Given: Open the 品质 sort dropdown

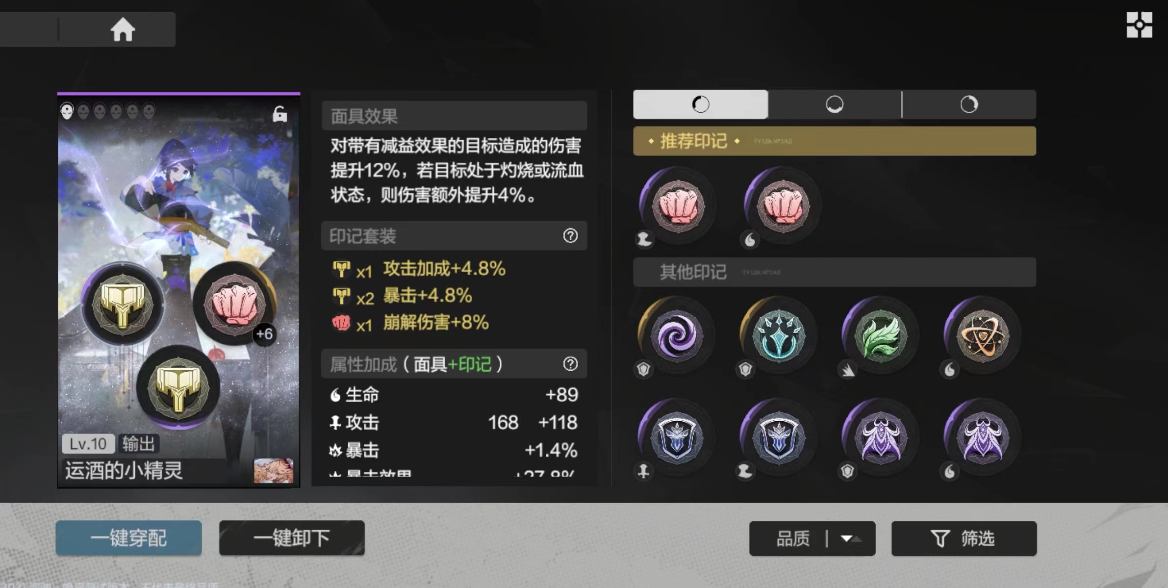Looking at the screenshot, I should click(x=812, y=538).
